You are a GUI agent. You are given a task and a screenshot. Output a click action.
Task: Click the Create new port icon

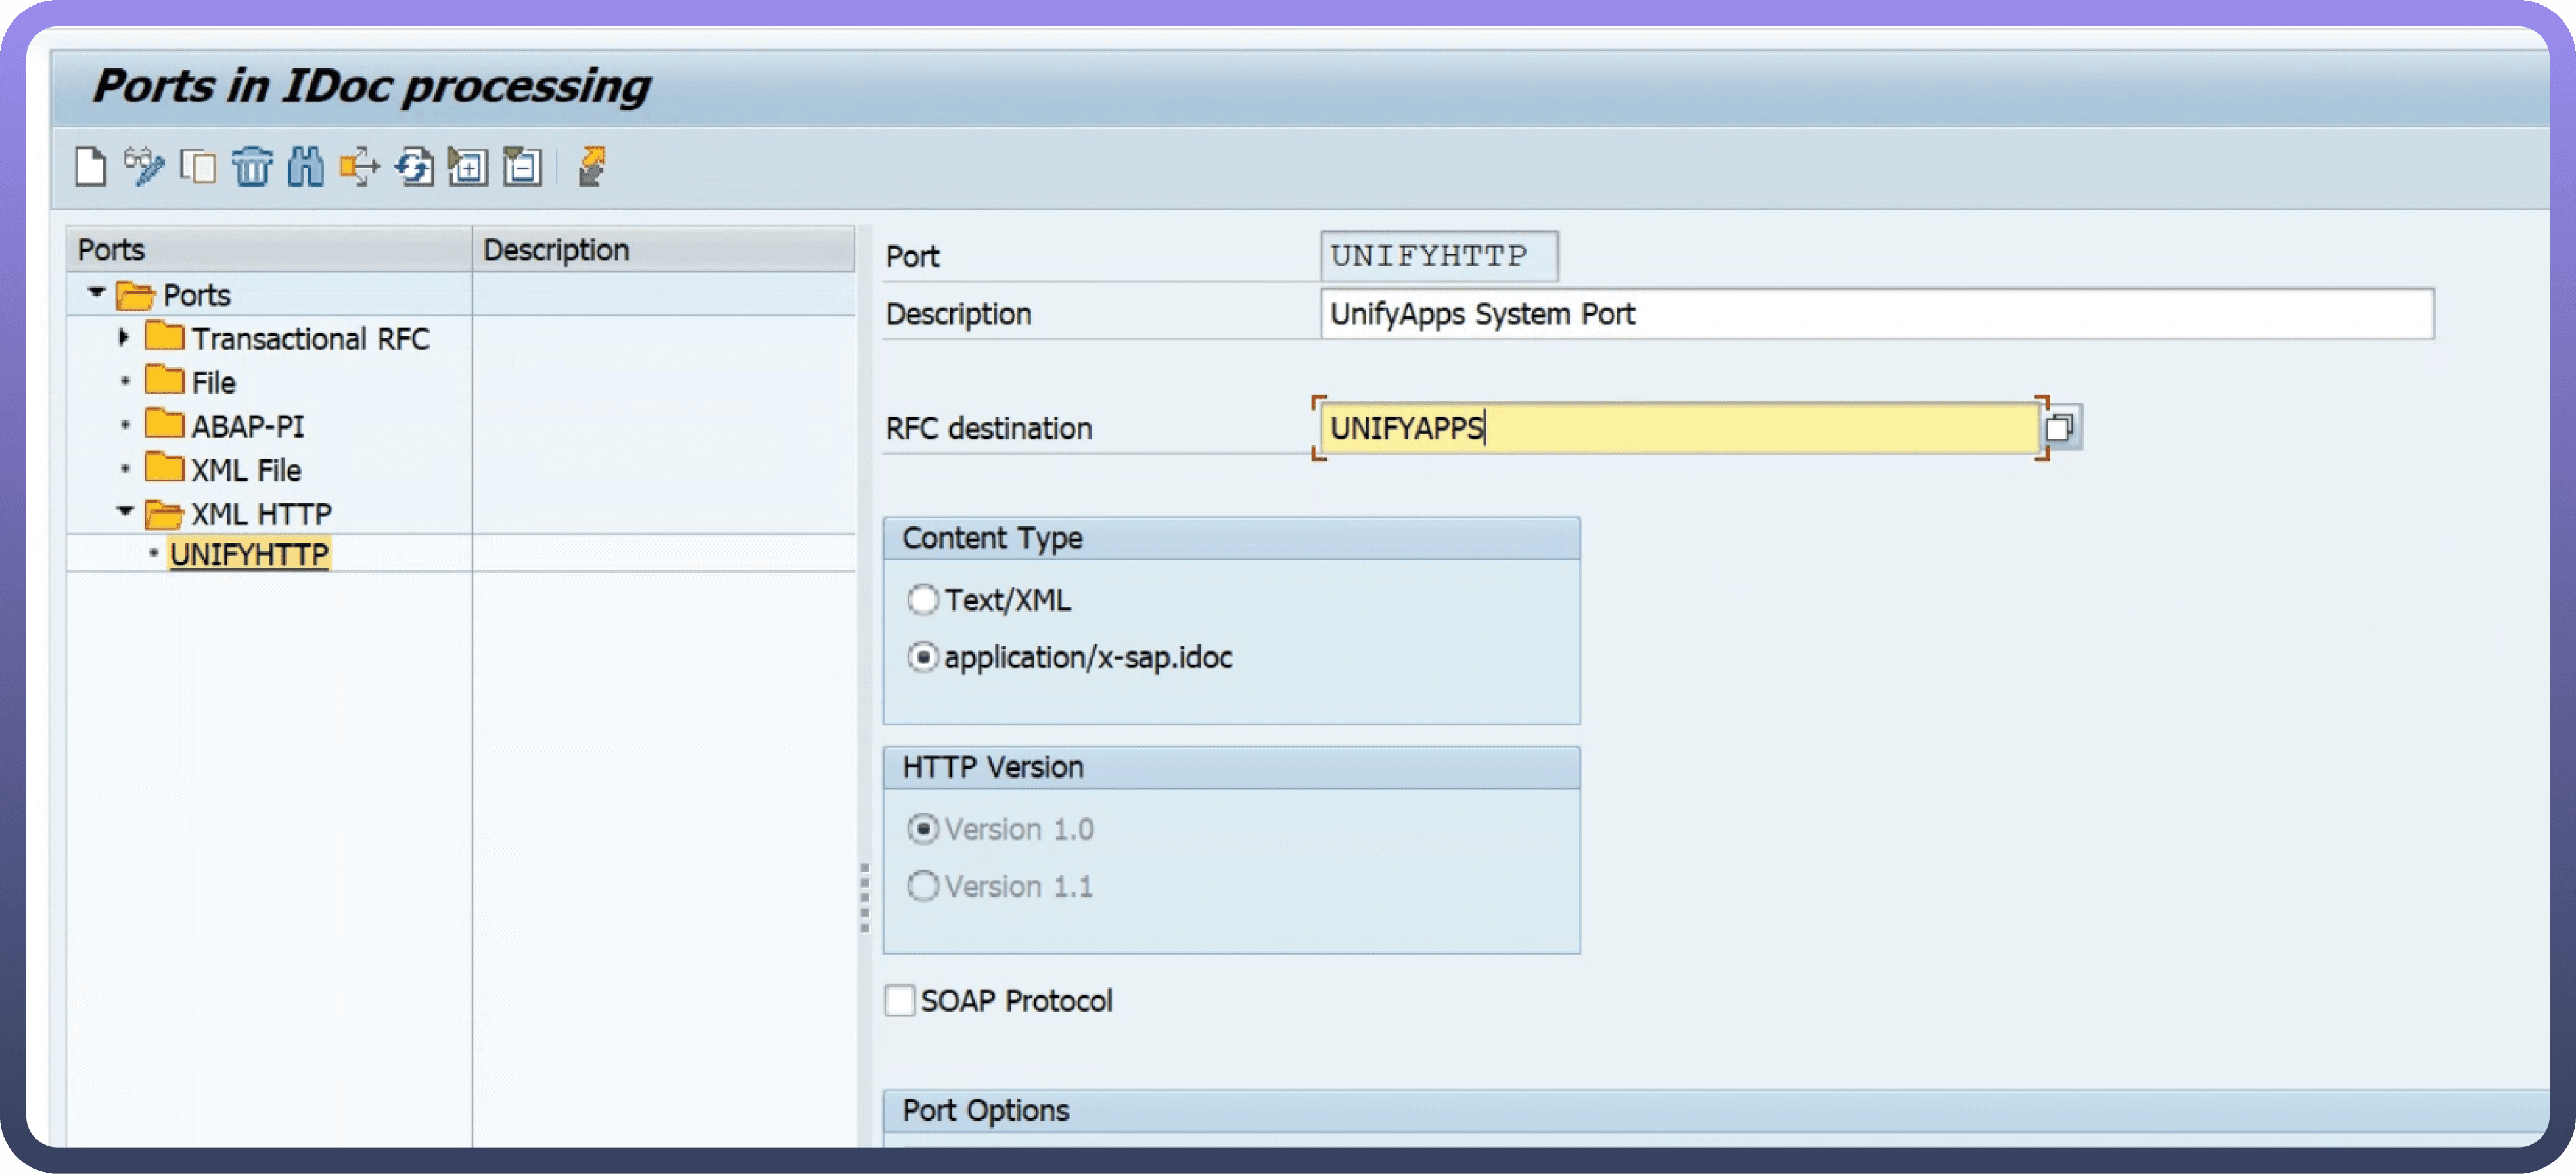(90, 166)
